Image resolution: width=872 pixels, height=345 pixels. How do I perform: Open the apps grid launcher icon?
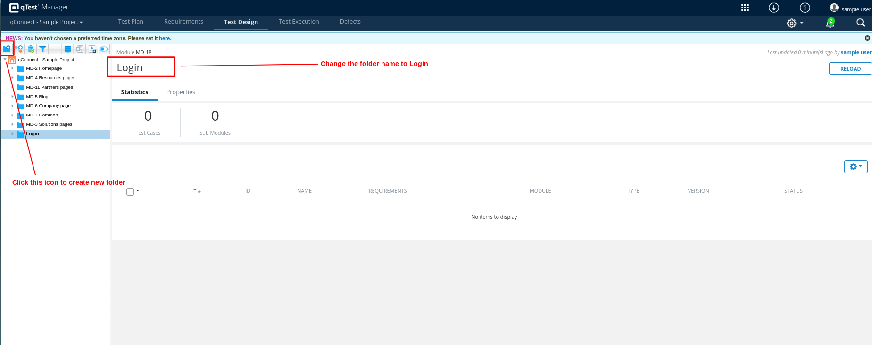pos(745,8)
